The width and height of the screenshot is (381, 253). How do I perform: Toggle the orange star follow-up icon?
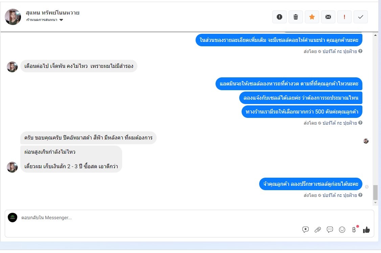(x=312, y=17)
